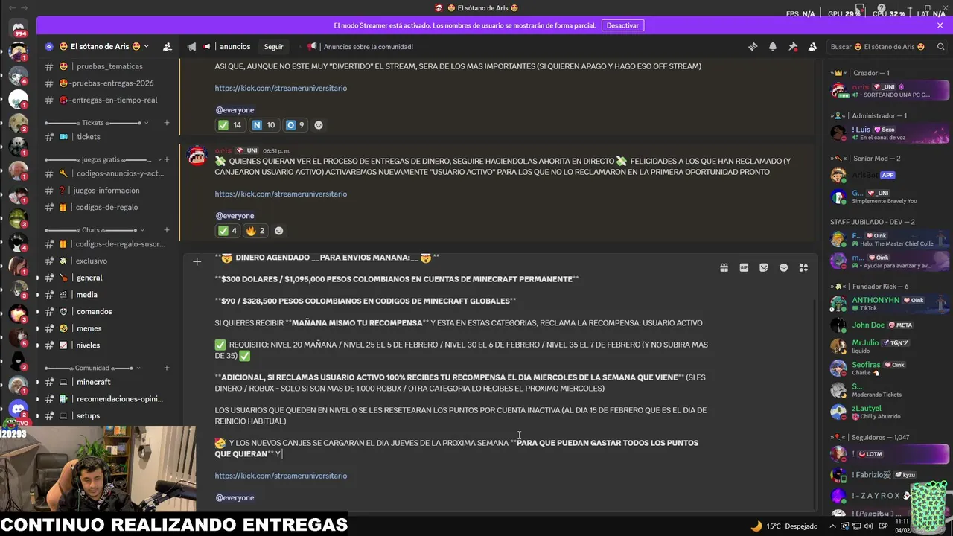Open the exclusivo channel
This screenshot has width=953, height=536.
pyautogui.click(x=106, y=261)
